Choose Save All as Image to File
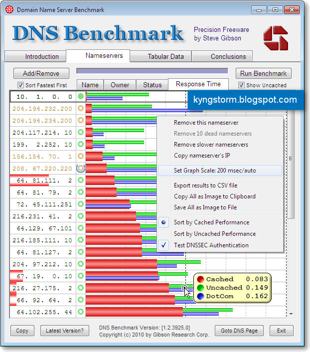 pyautogui.click(x=220, y=207)
